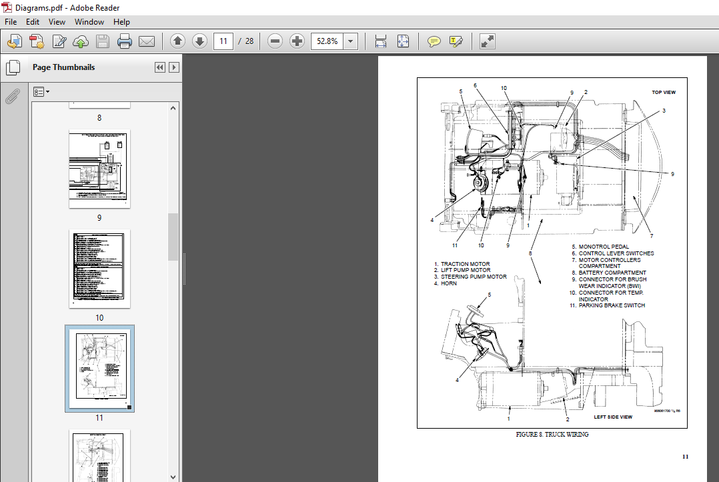Click the 'PARKING BRAKE SWITCH' legend entry

pos(612,305)
